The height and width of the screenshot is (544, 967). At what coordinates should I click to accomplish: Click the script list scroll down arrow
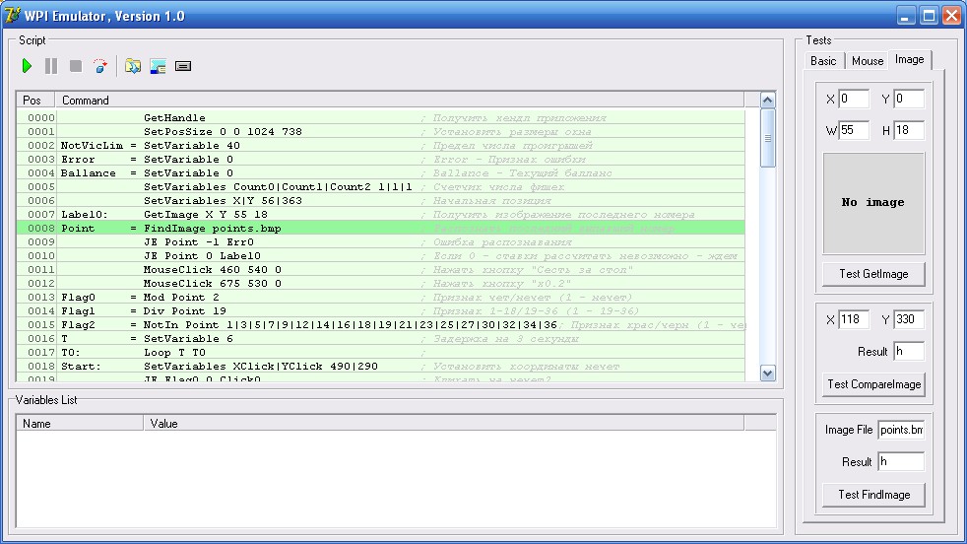(x=768, y=373)
